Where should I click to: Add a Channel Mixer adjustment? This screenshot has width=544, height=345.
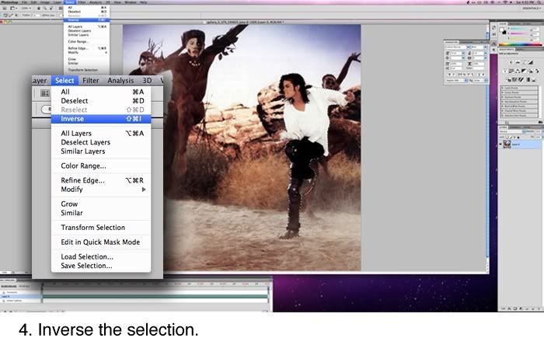537,71
